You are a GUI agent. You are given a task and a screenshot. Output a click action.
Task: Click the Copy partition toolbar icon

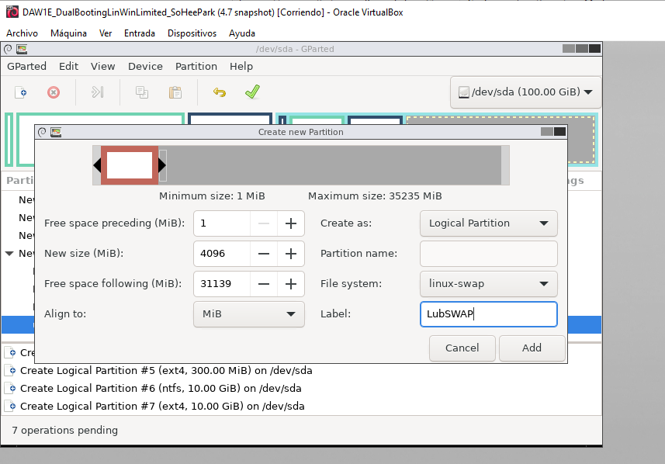pos(142,92)
